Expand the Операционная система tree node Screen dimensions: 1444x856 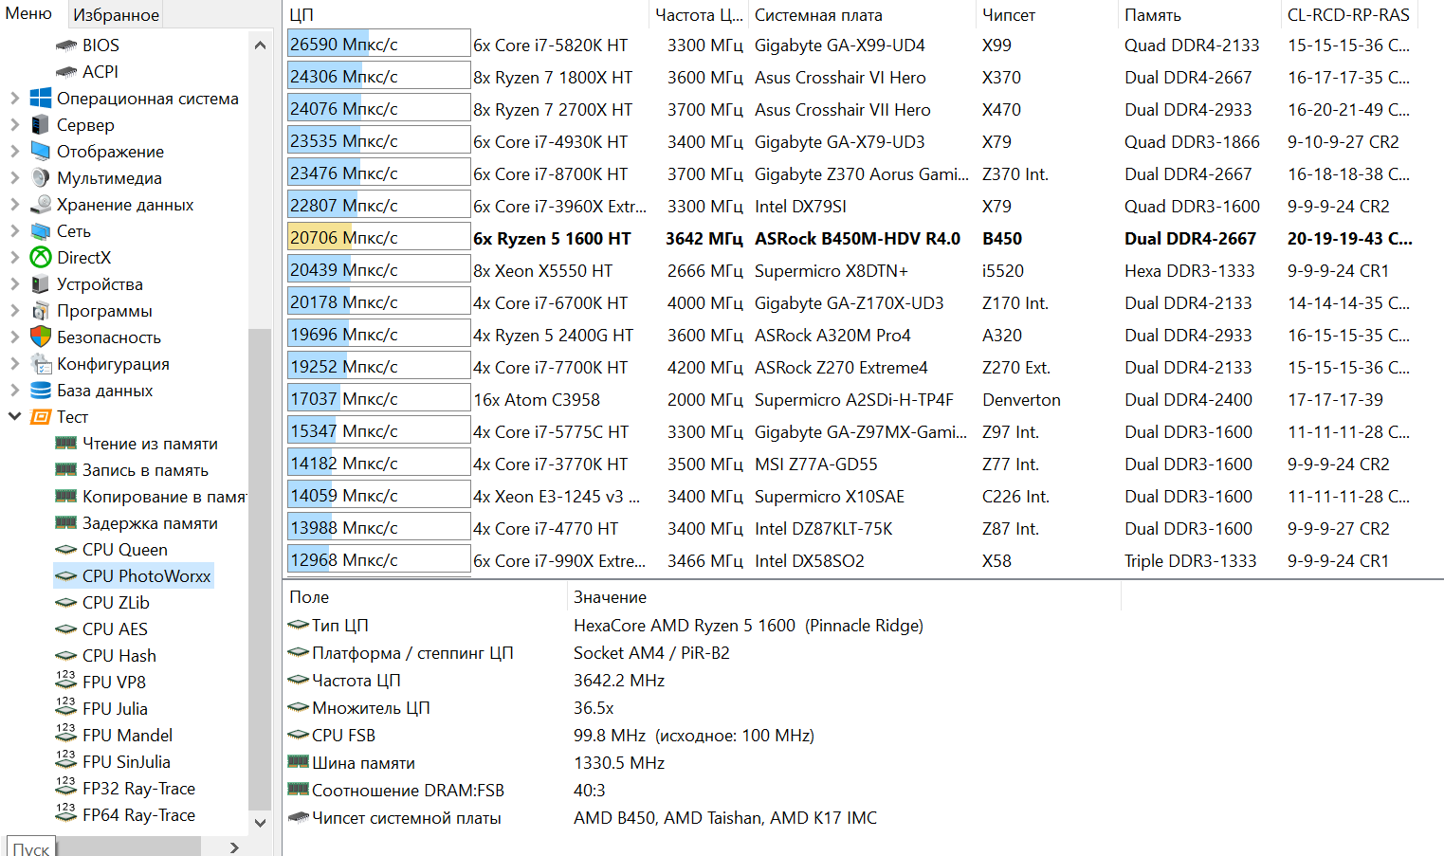click(x=14, y=99)
